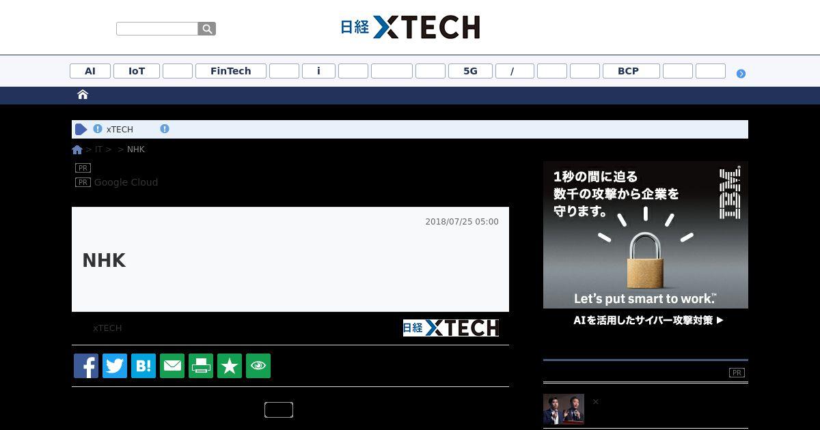Click NHK in the breadcrumb

pyautogui.click(x=136, y=149)
